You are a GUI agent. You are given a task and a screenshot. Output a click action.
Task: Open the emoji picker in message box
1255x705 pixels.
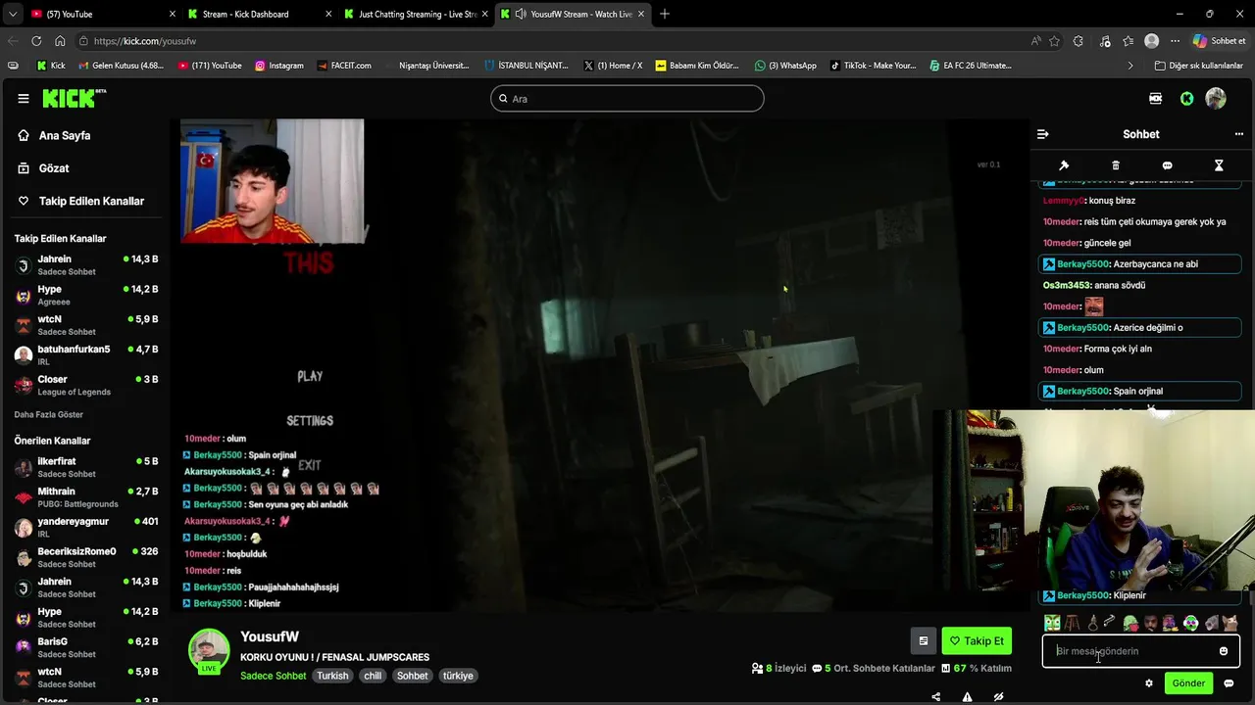[1223, 651]
